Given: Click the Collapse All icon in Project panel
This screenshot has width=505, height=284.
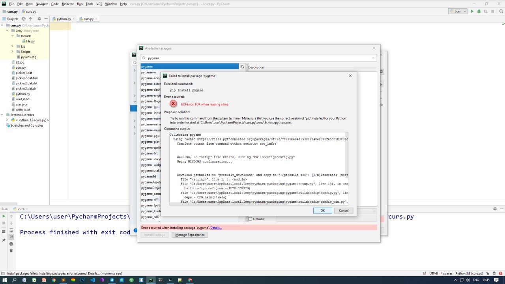Looking at the screenshot, I should [30, 19].
